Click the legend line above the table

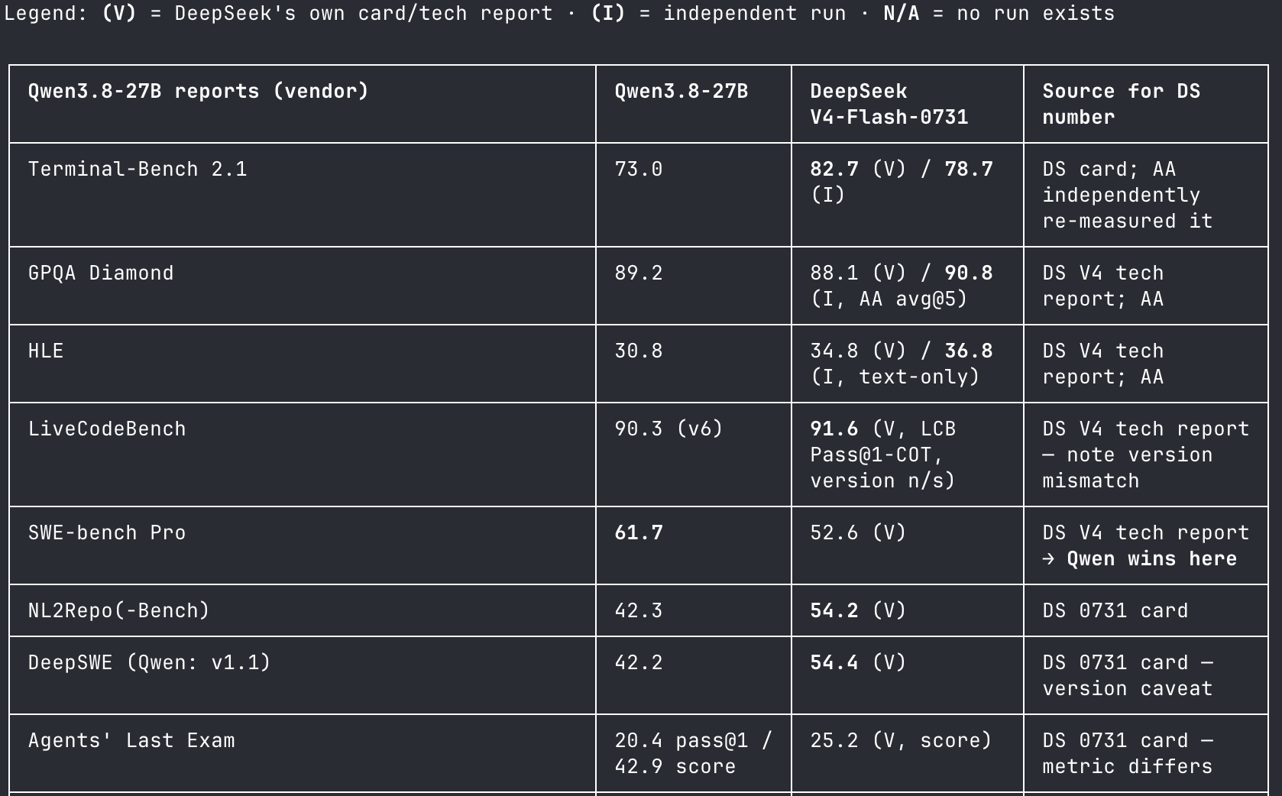(559, 13)
